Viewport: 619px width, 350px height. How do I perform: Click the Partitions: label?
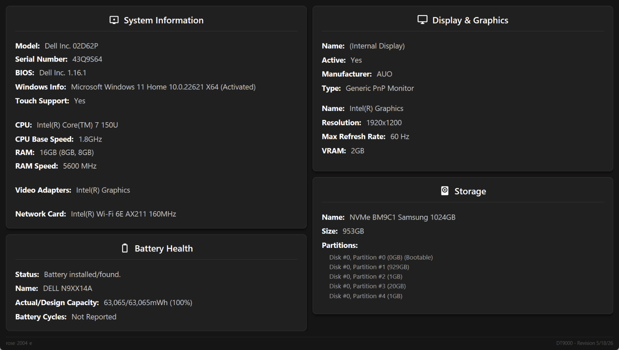coord(340,245)
